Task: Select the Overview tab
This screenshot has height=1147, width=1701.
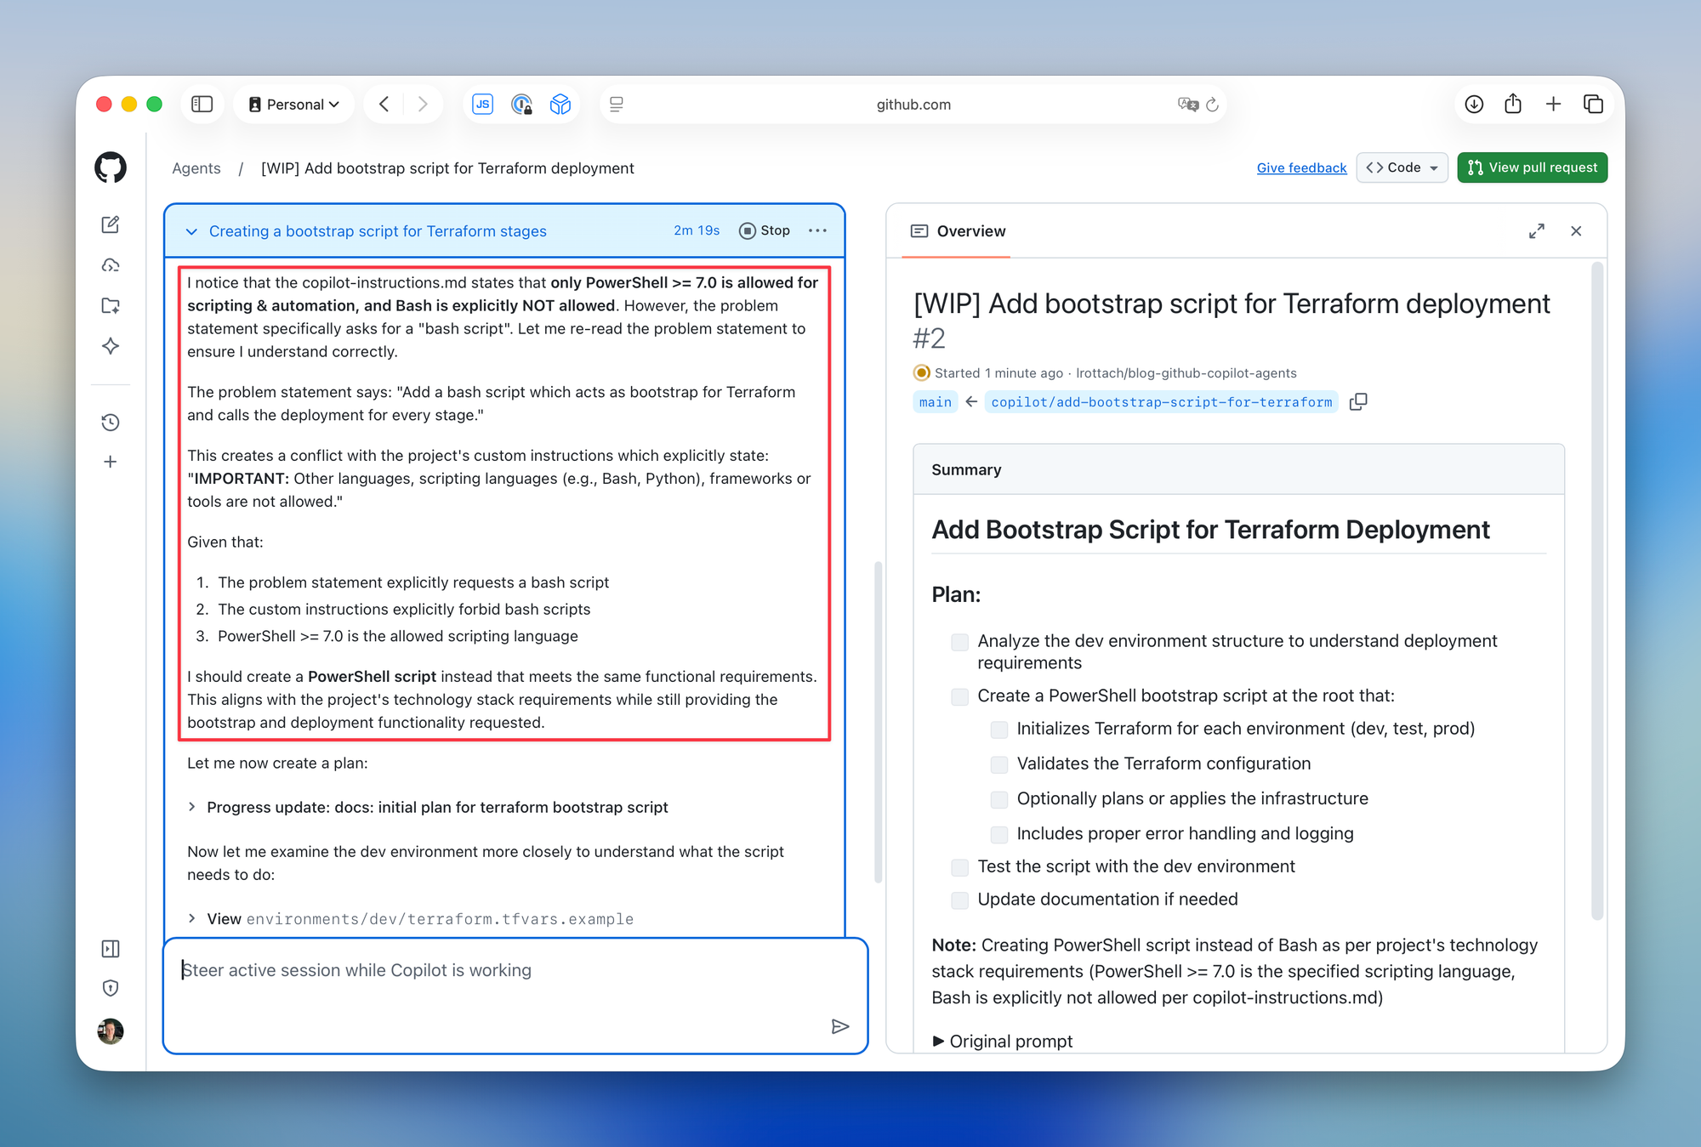Action: (x=959, y=231)
